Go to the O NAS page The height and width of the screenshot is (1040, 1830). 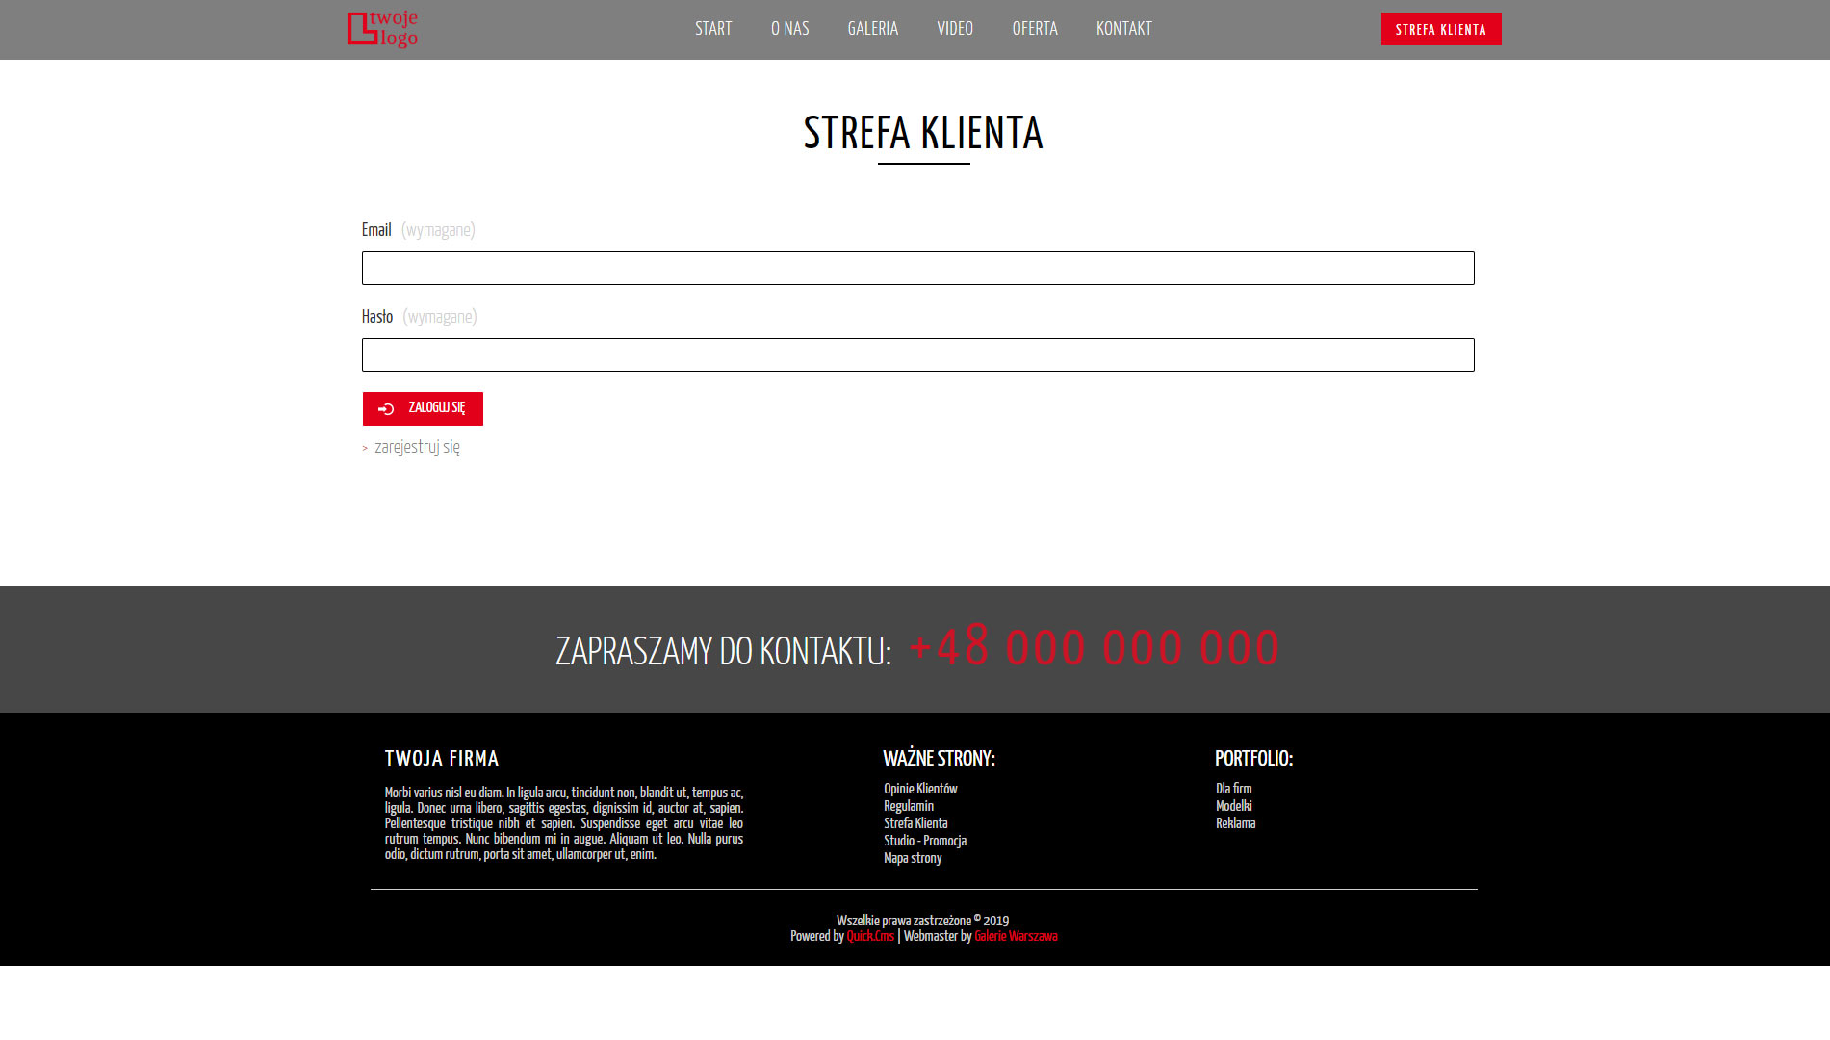click(789, 29)
